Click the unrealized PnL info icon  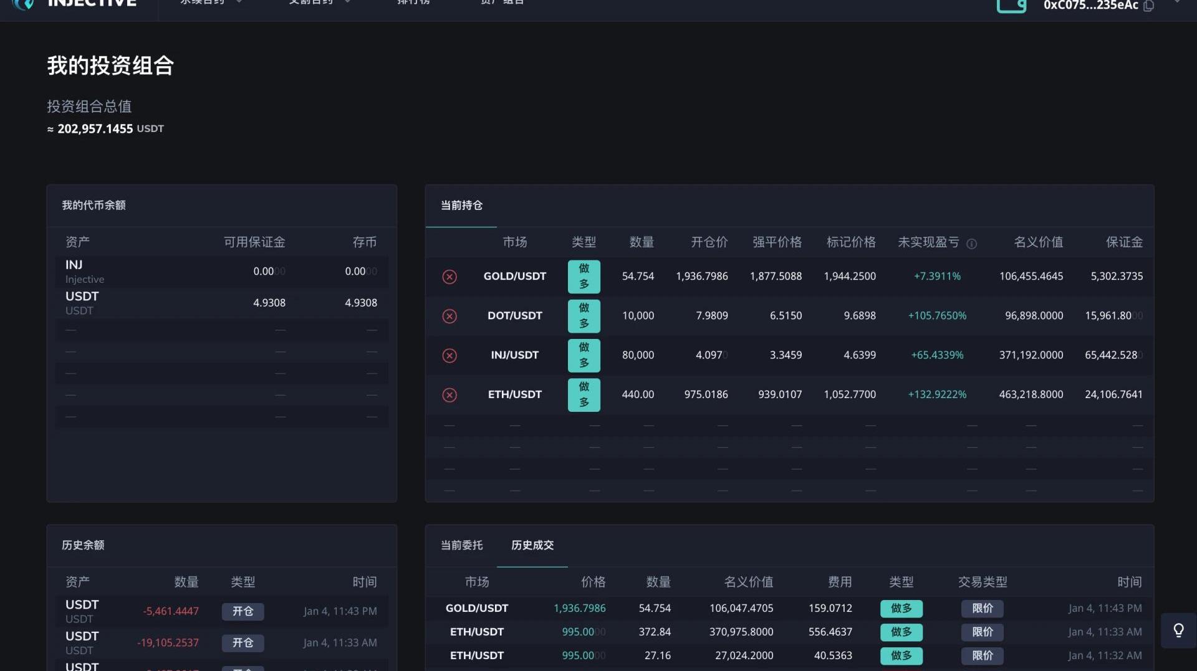coord(971,244)
